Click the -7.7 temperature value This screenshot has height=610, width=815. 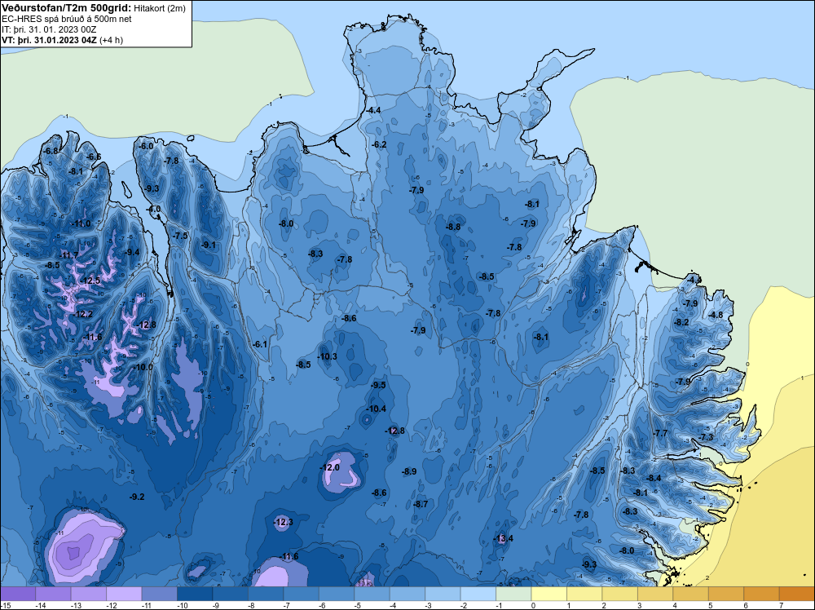click(x=660, y=433)
